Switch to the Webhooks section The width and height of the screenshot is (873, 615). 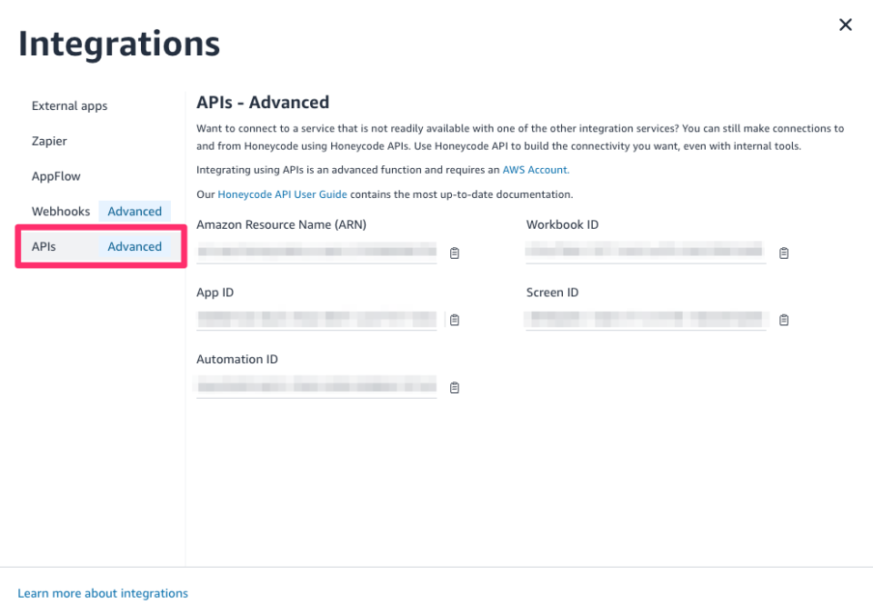tap(61, 211)
